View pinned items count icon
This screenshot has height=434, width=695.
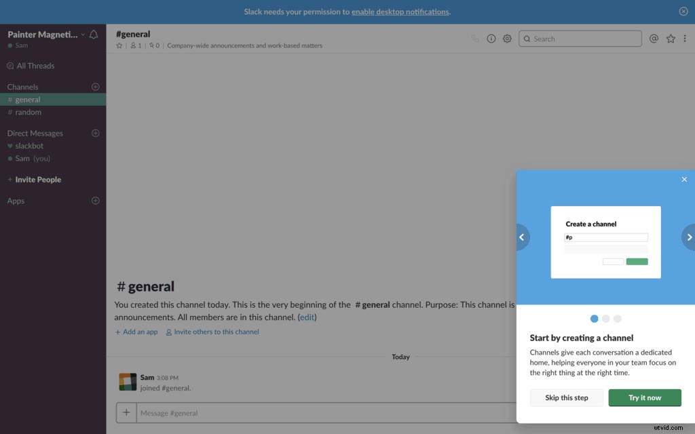[x=154, y=45]
